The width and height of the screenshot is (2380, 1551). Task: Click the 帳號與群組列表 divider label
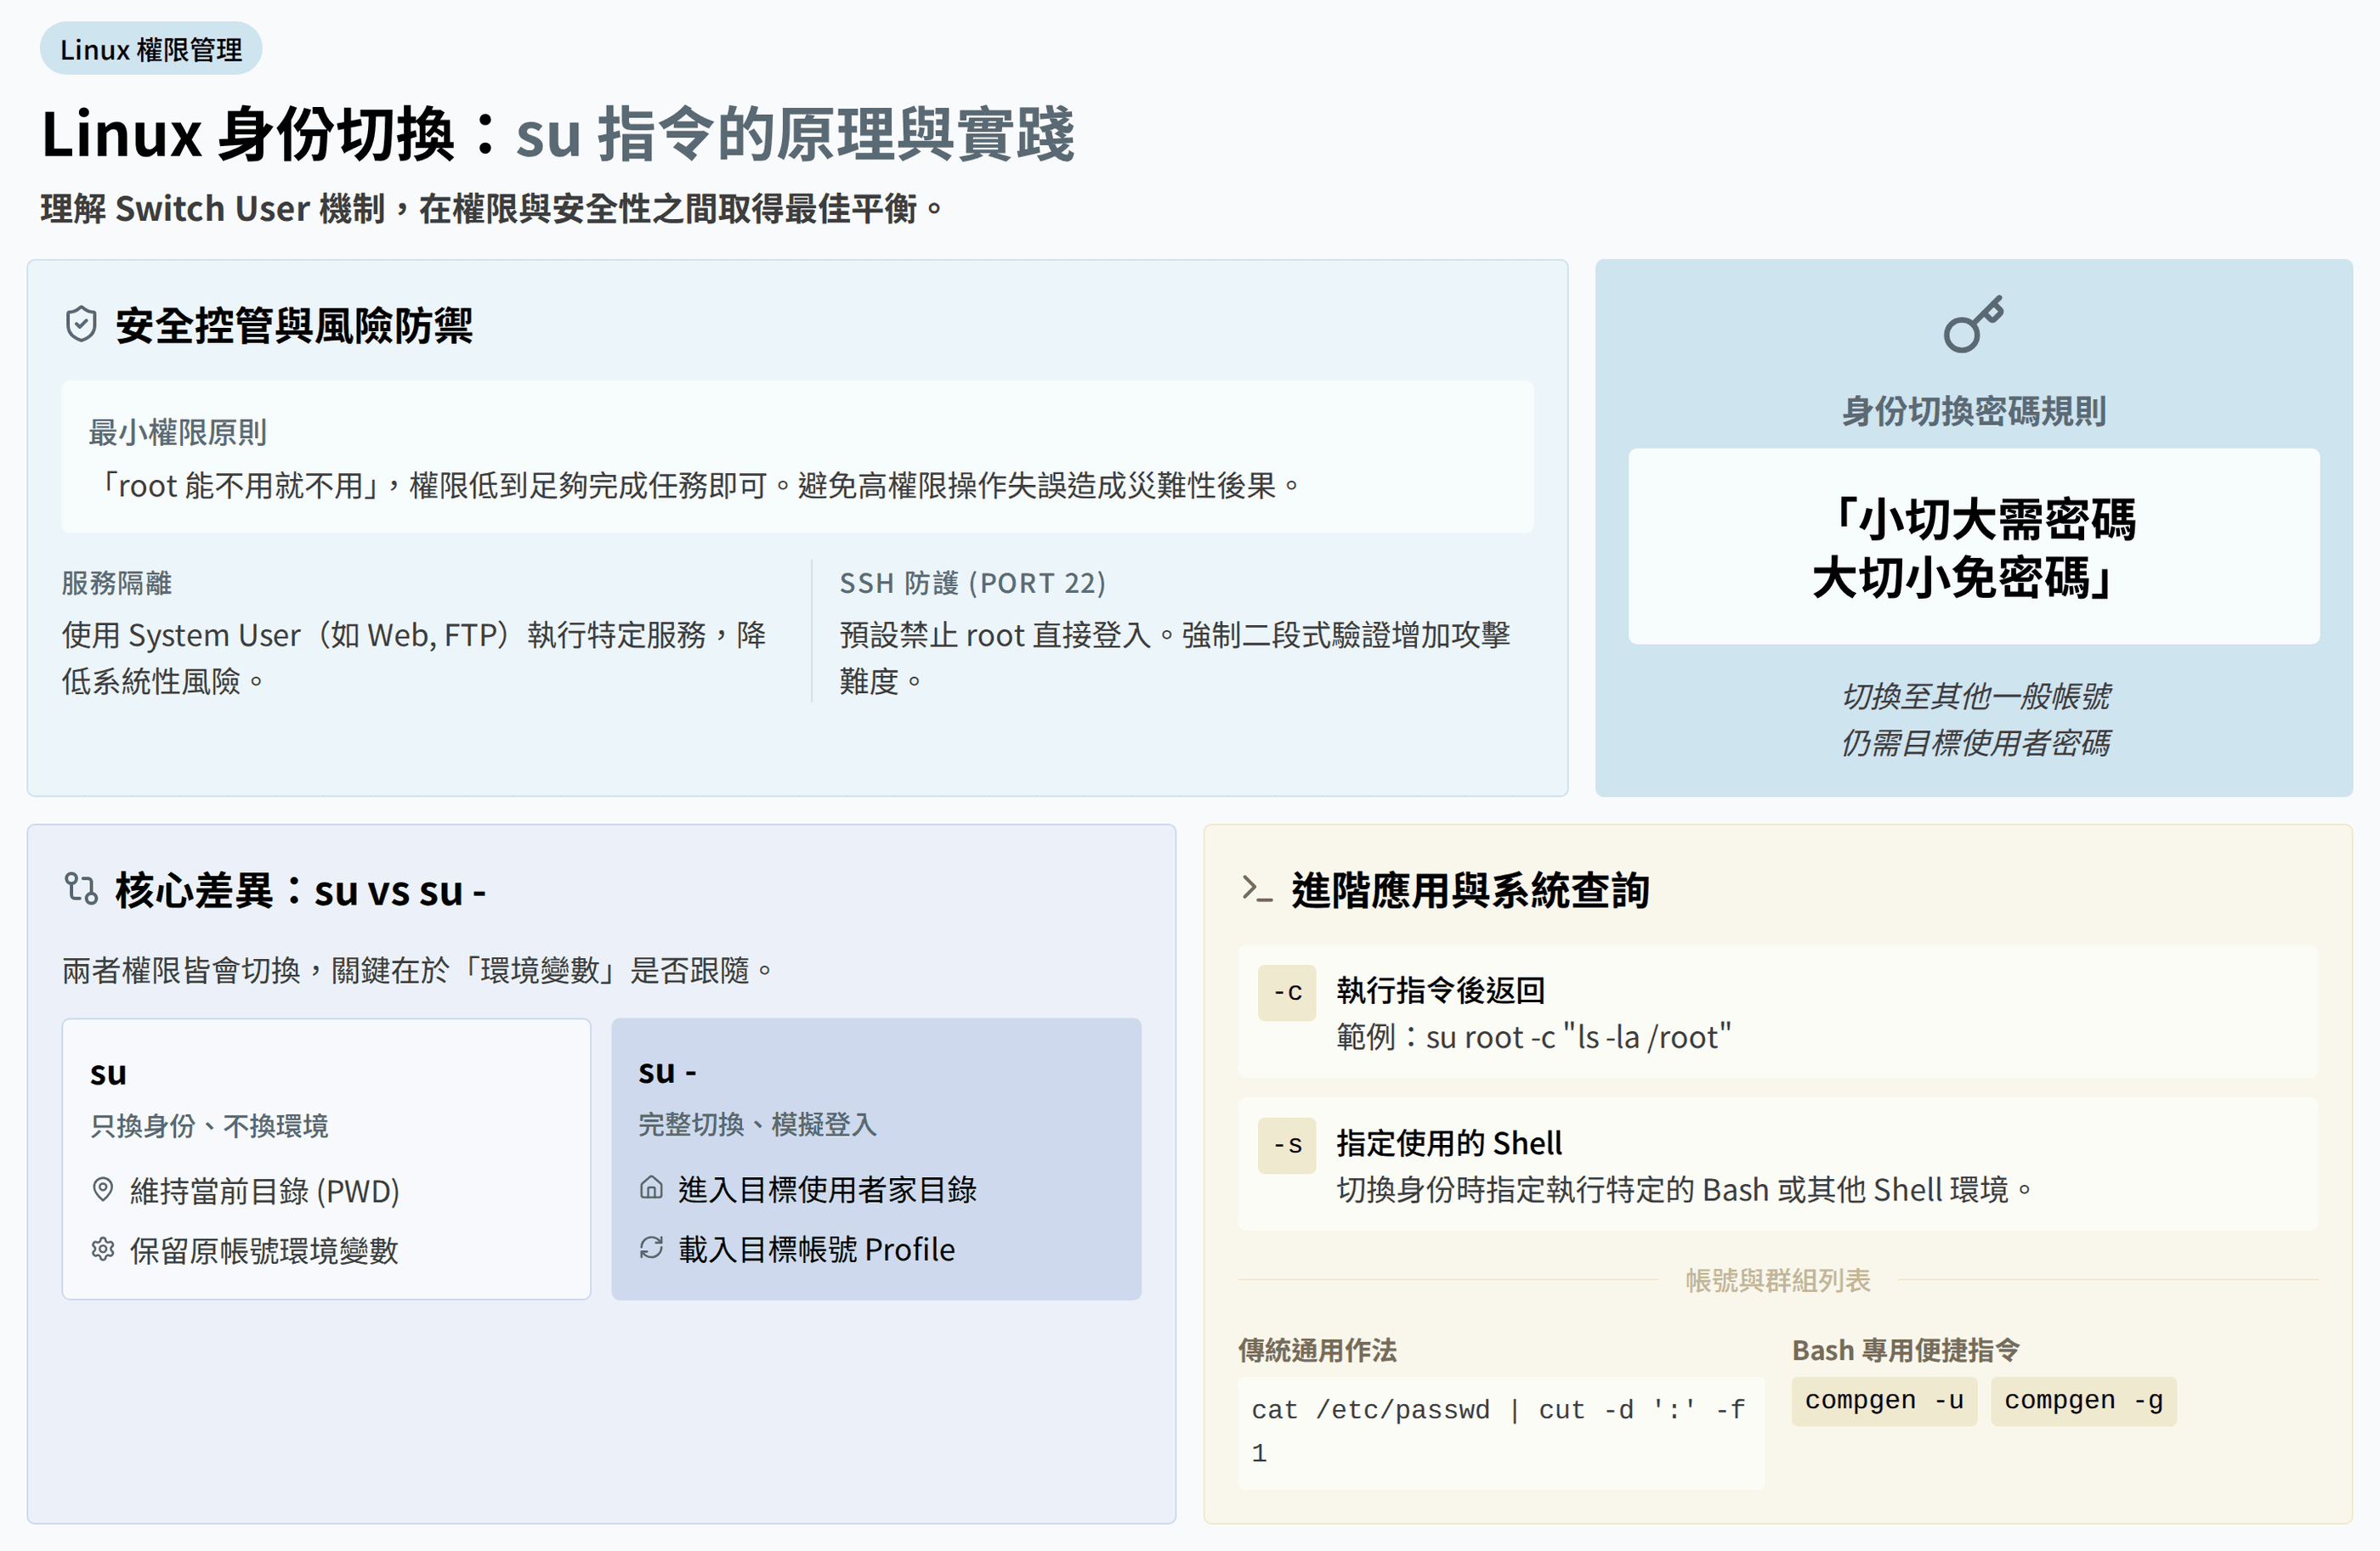[1777, 1280]
